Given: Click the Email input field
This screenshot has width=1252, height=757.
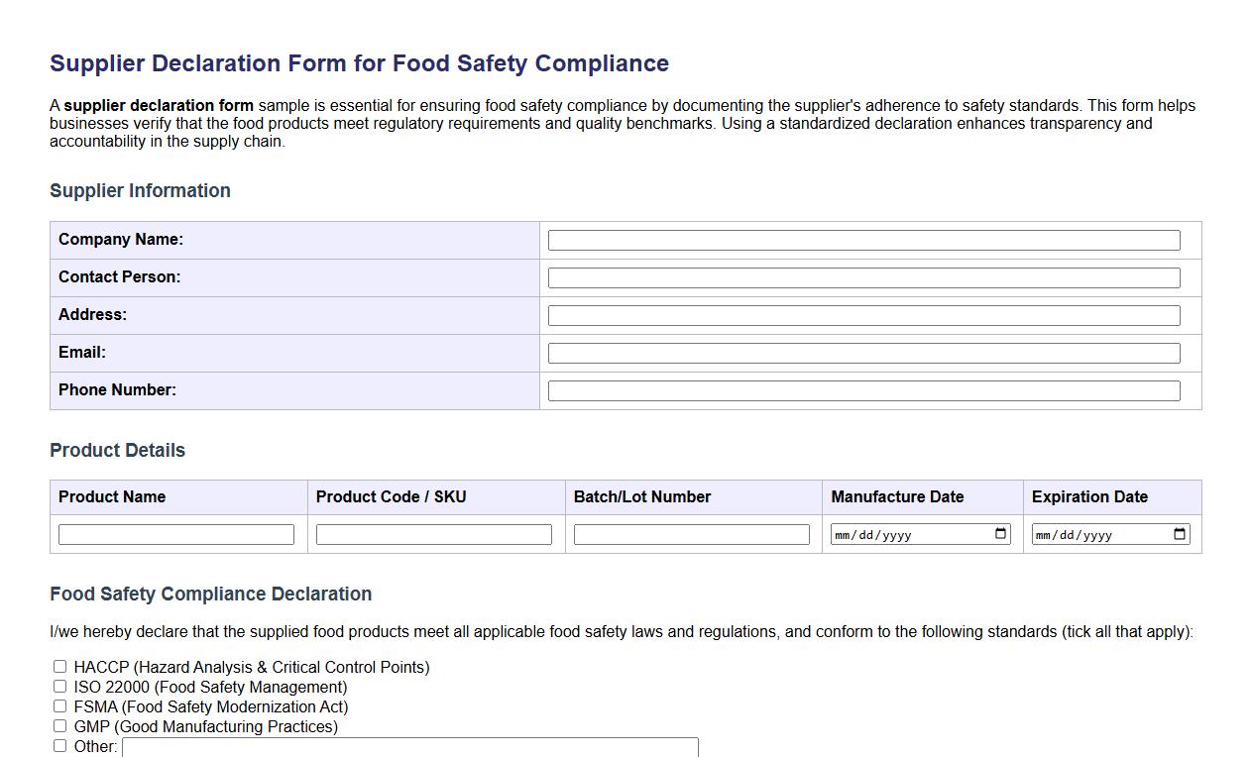Looking at the screenshot, I should coord(862,353).
